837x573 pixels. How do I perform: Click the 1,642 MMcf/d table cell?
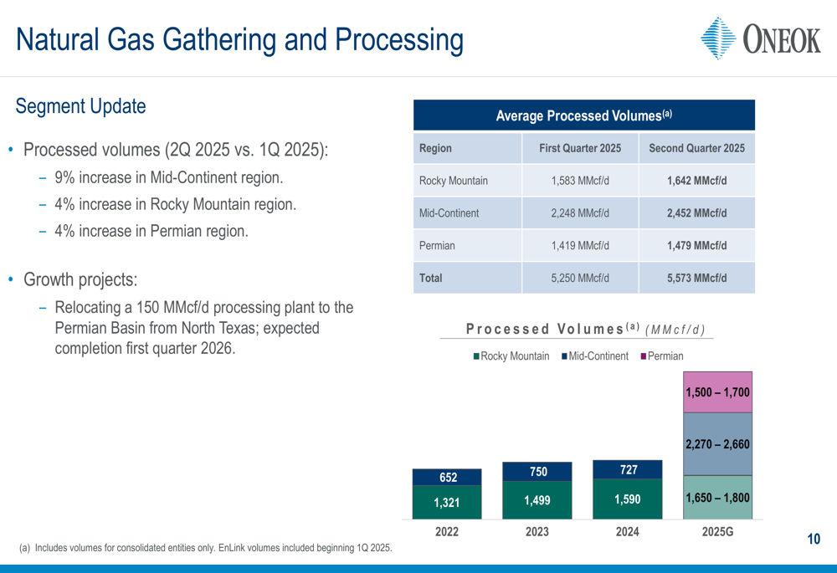tap(696, 181)
